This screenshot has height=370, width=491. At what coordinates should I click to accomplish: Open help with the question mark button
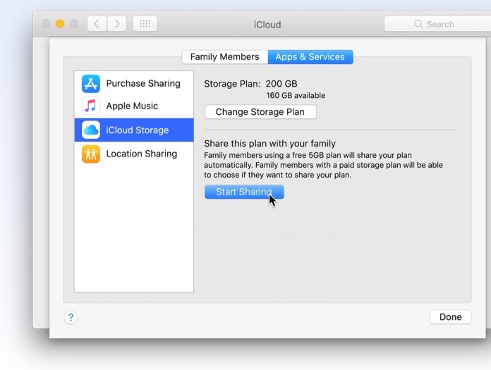pyautogui.click(x=71, y=317)
